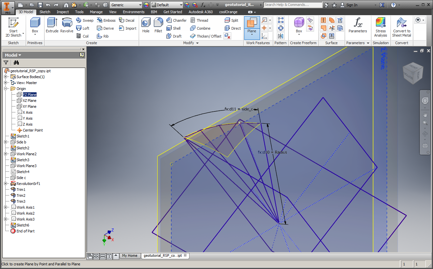Select the Split tool

click(231, 20)
